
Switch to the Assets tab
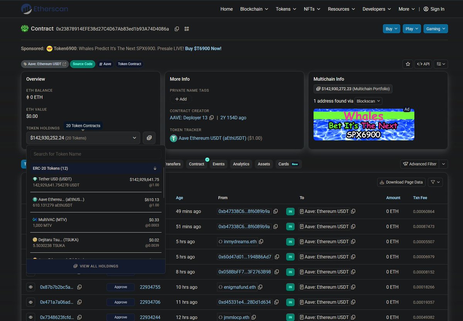tap(264, 164)
